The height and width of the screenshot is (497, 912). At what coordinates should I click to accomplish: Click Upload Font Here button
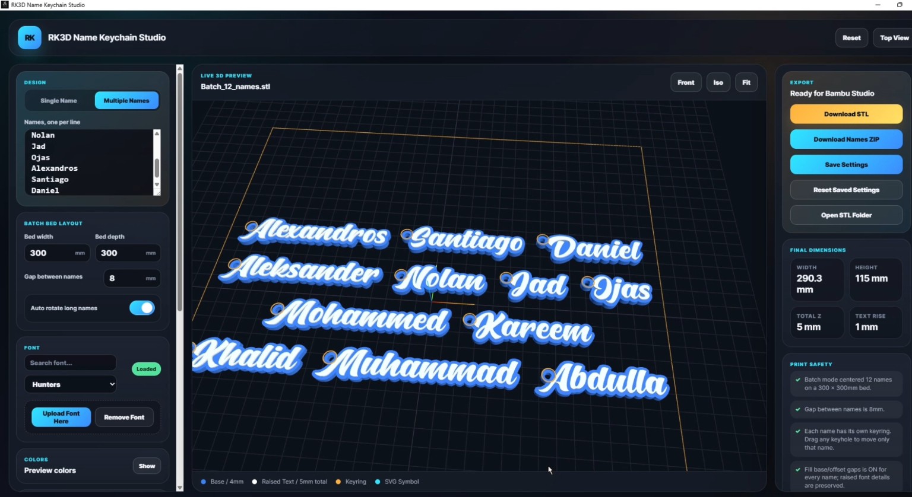coord(61,417)
